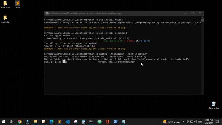
Task: Open the weather widget showing 32°C
Action: pos(171,122)
